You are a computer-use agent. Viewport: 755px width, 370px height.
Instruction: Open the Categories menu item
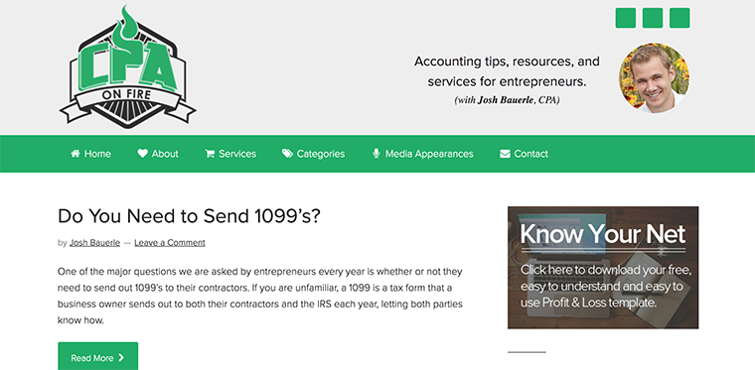(x=314, y=154)
